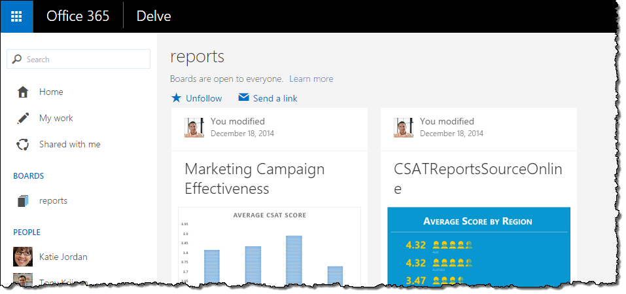Open the reports board in sidebar
This screenshot has width=626, height=294.
pos(53,200)
